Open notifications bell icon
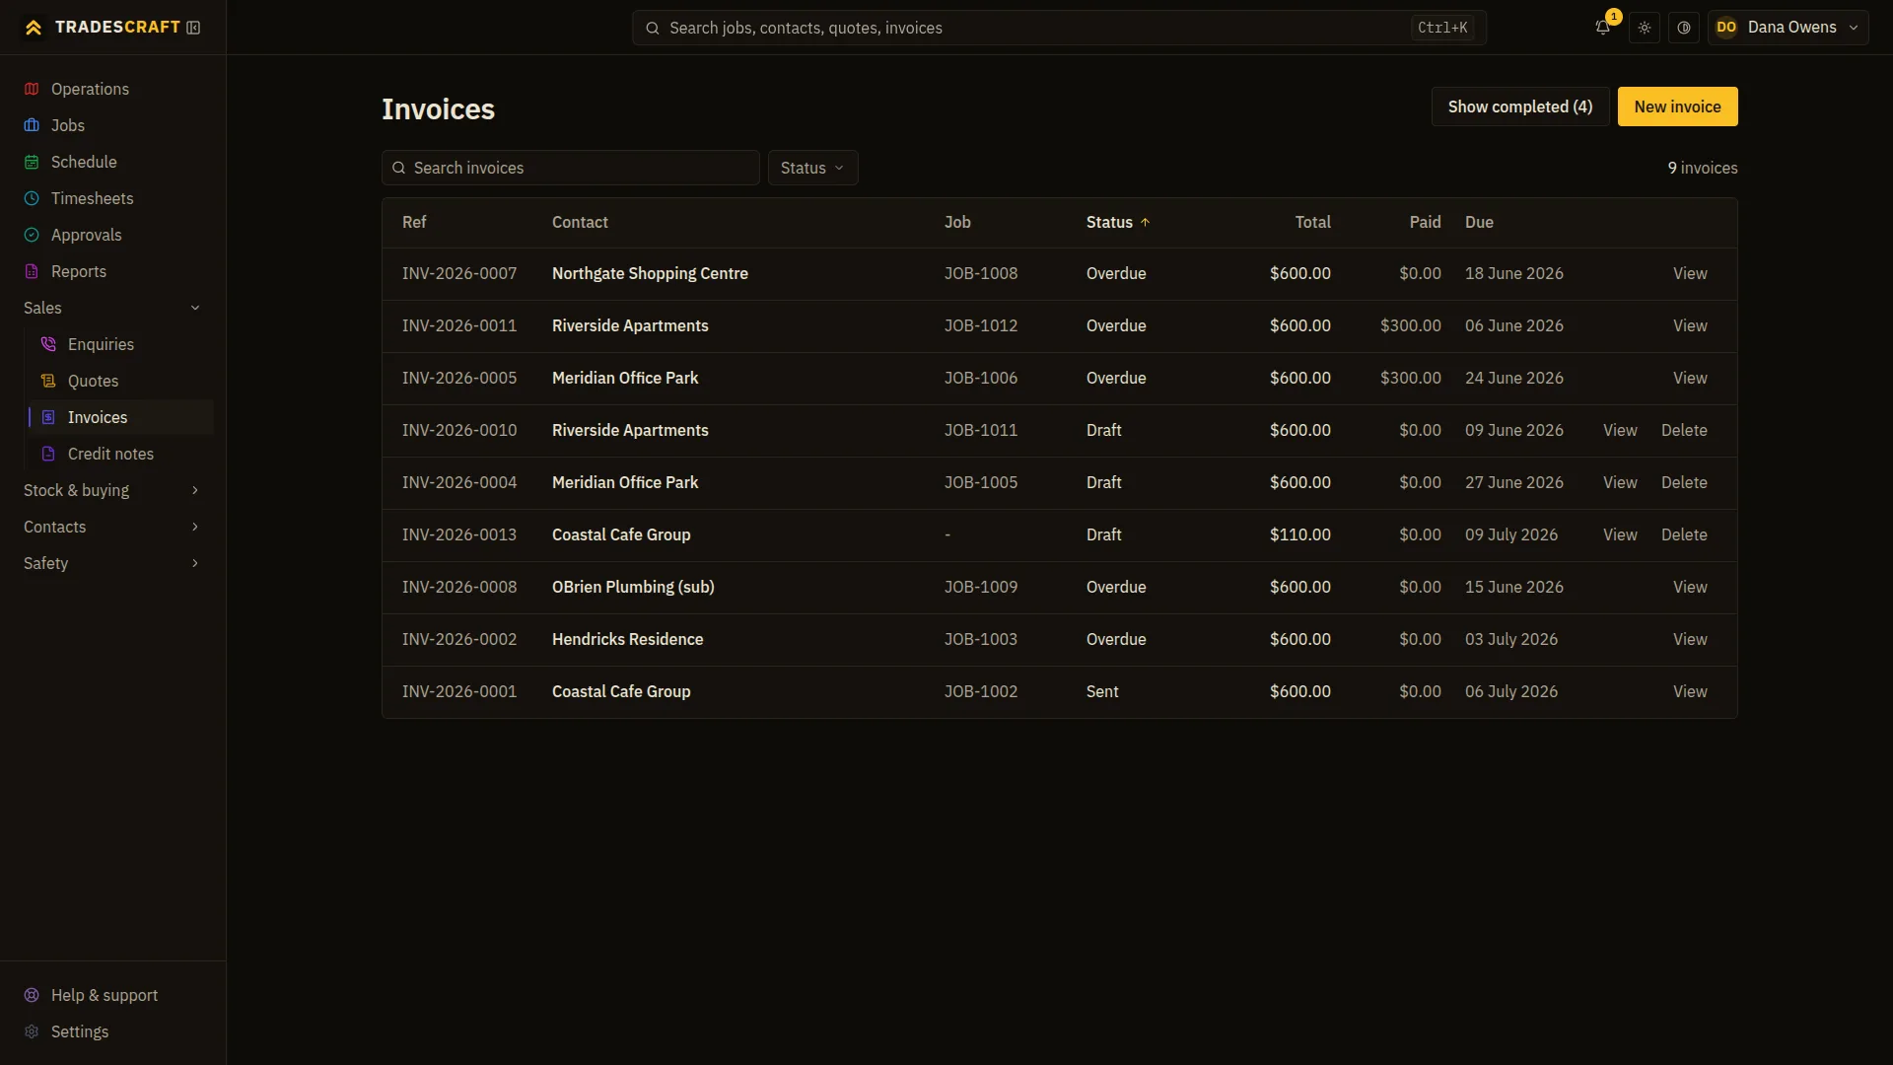The width and height of the screenshot is (1893, 1065). 1603,28
